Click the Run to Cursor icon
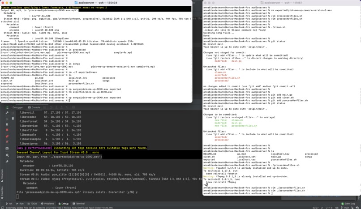 67,107
